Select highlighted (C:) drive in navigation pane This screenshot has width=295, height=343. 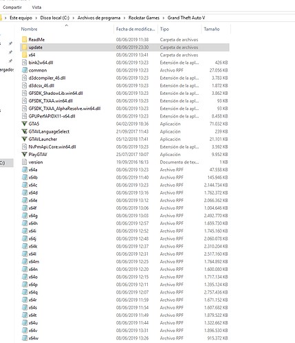(6, 163)
